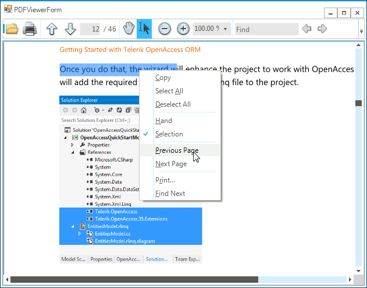
Task: Click the System.Core reference row
Action: pos(104,174)
